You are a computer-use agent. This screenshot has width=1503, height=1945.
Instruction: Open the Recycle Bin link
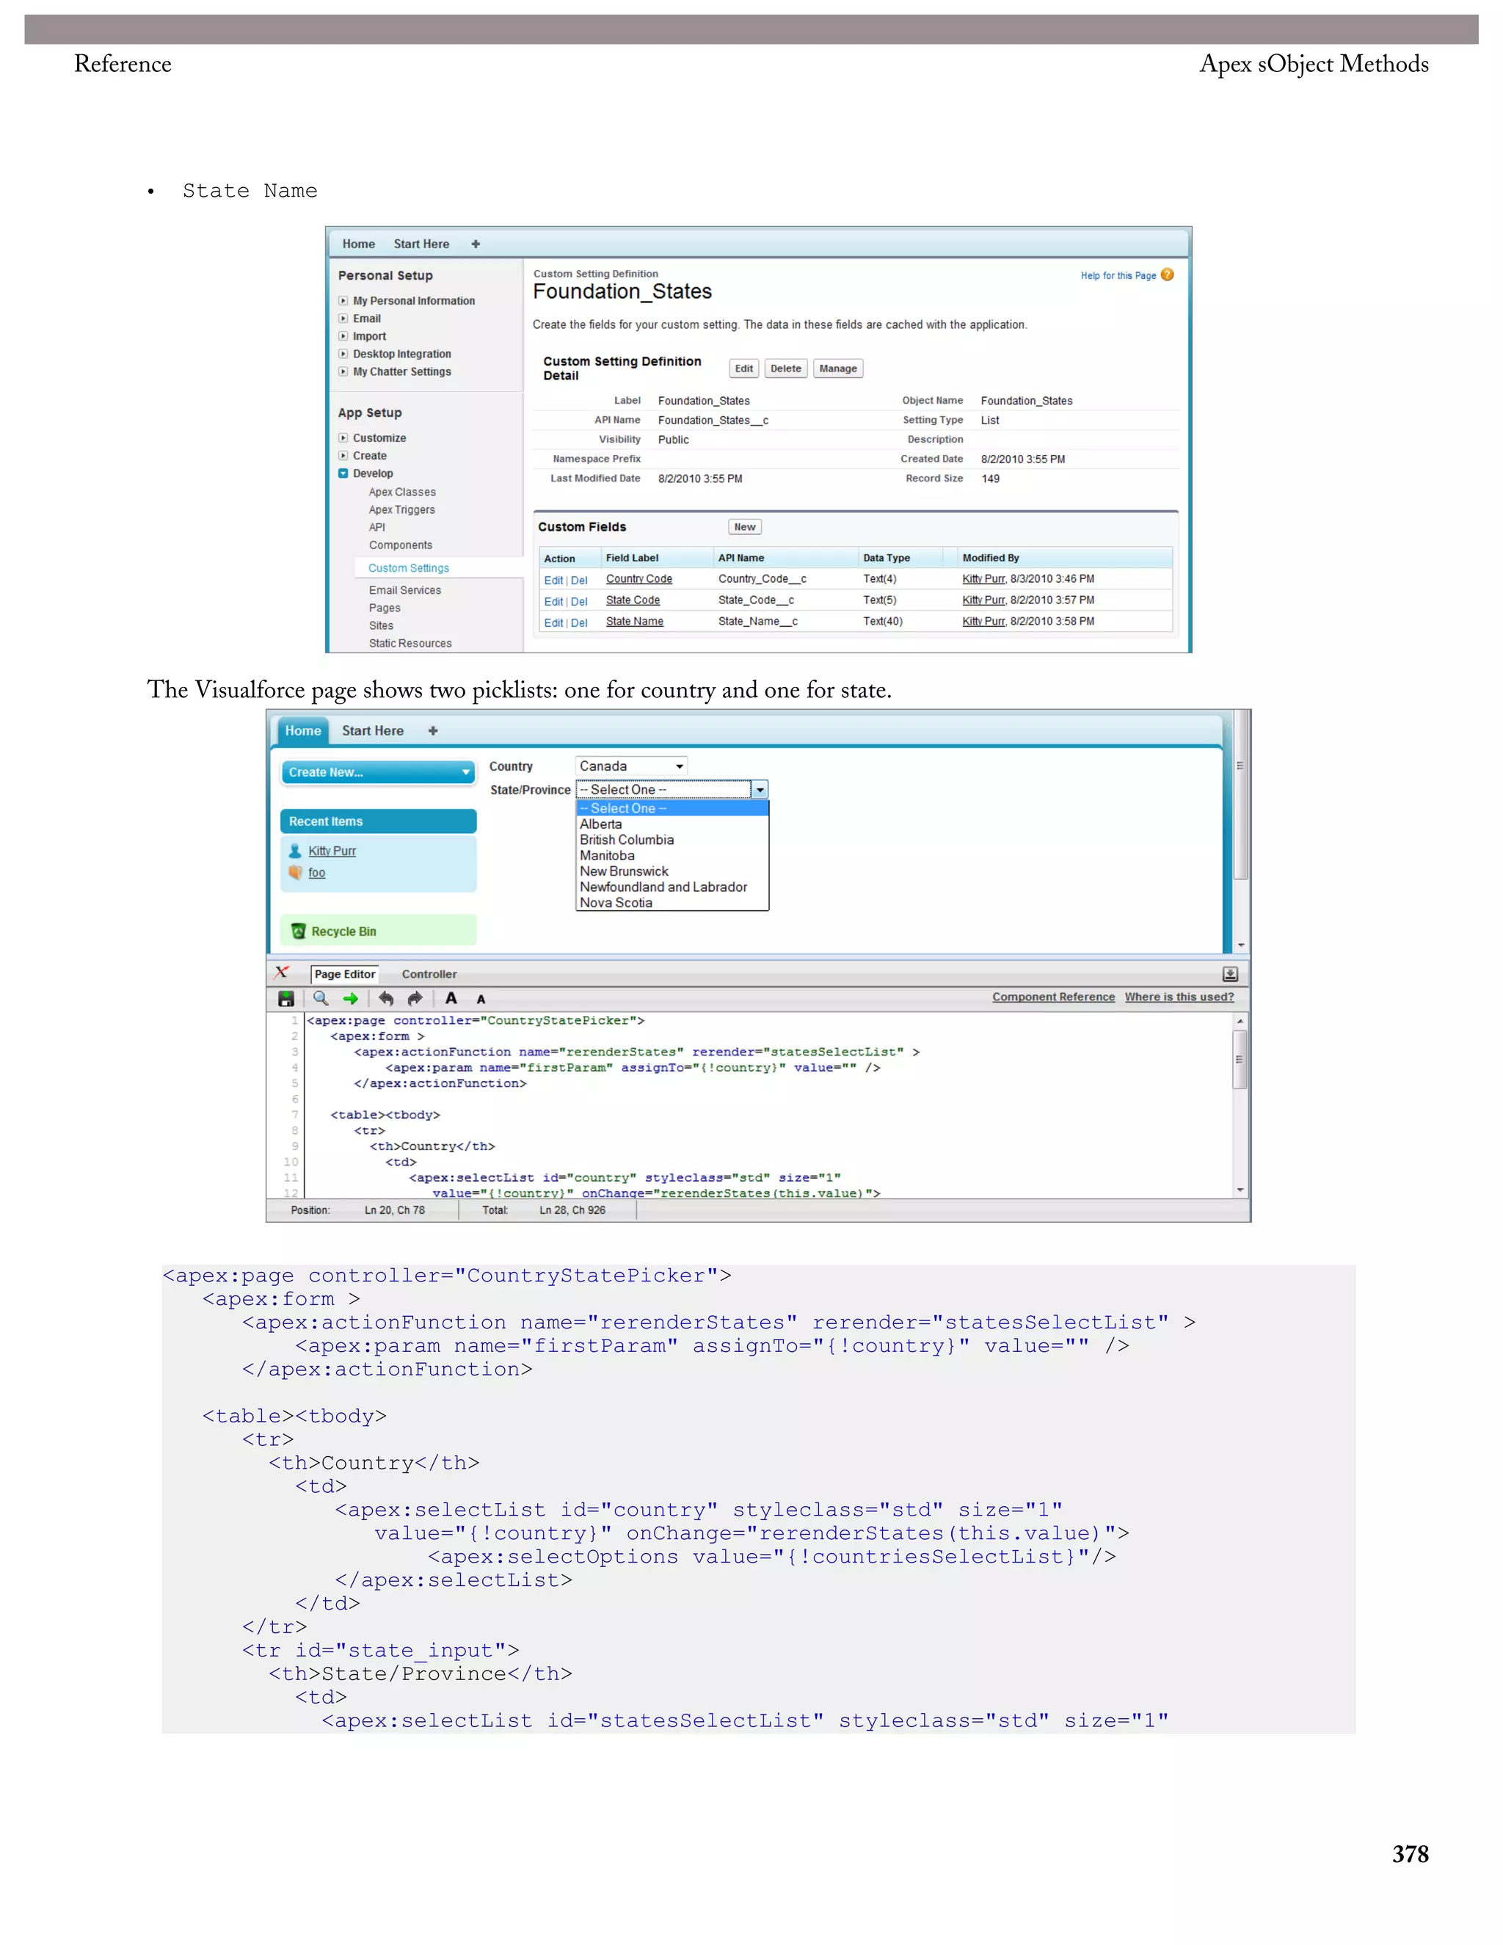tap(343, 931)
